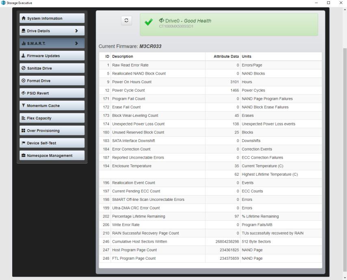Open Firmware Updates section
The image size is (347, 280).
52,56
